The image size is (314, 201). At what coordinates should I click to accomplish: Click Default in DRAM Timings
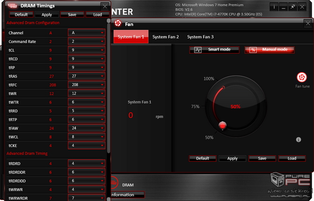[21, 14]
